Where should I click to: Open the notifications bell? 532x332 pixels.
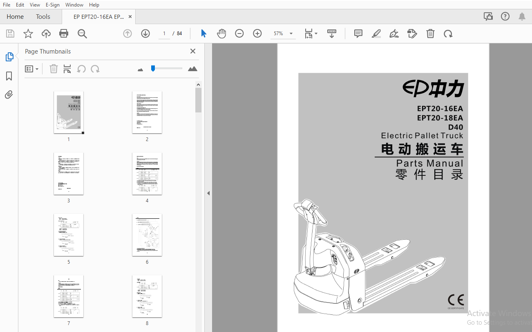click(x=522, y=16)
